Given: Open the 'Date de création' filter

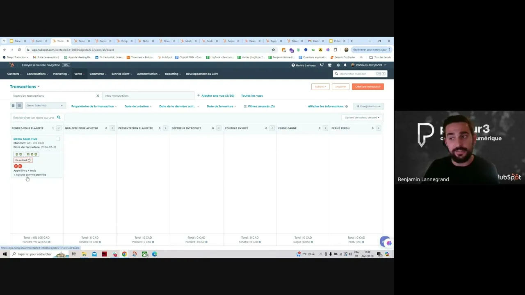Looking at the screenshot, I should [x=138, y=106].
